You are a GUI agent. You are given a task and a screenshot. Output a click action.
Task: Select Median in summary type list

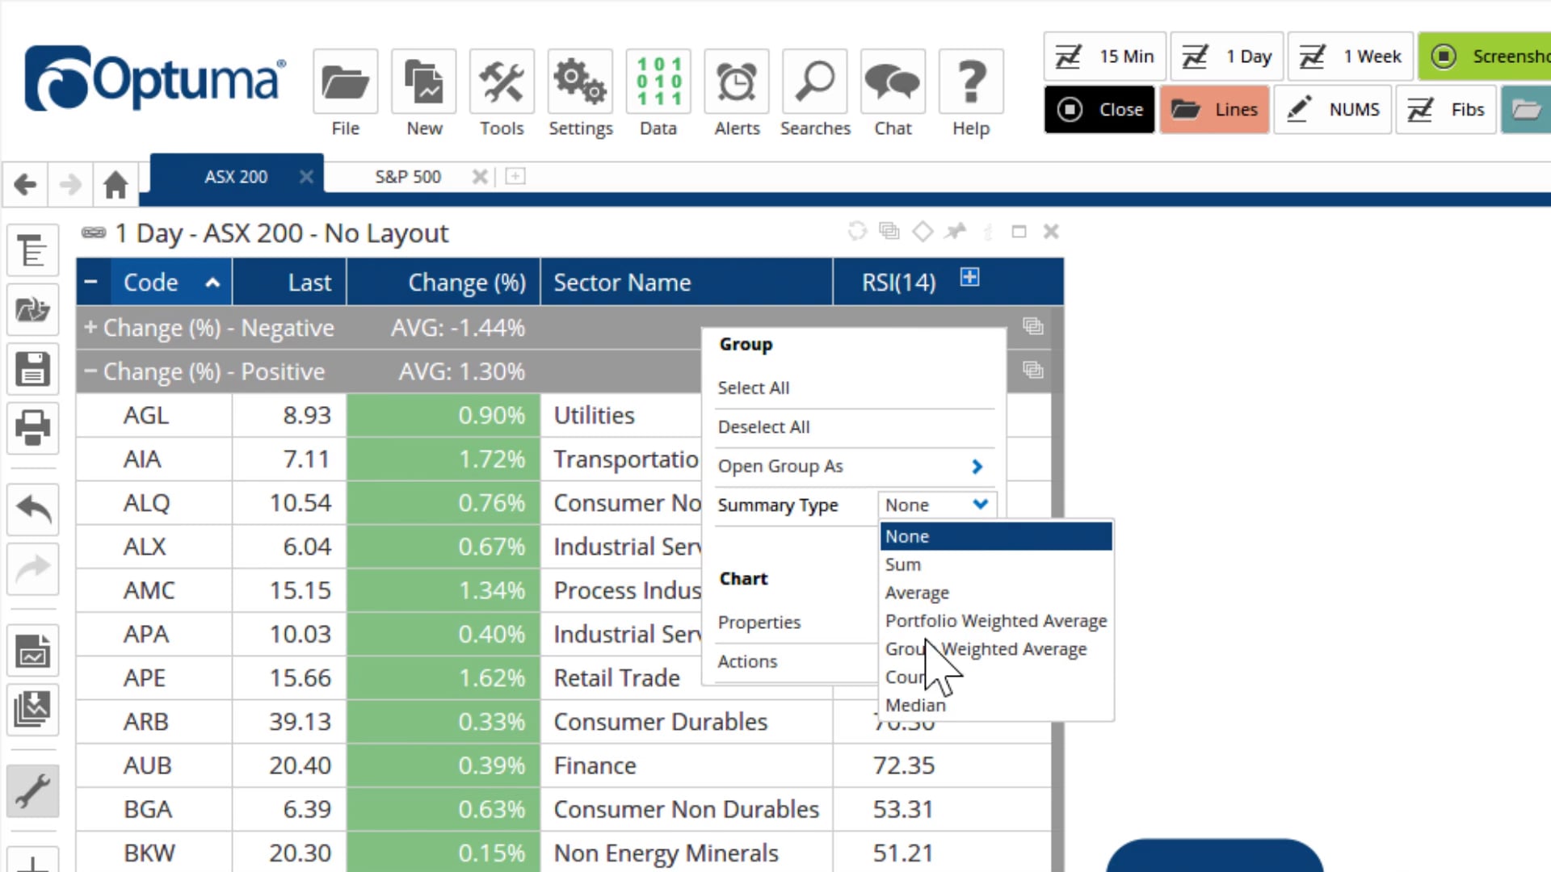pyautogui.click(x=996, y=705)
